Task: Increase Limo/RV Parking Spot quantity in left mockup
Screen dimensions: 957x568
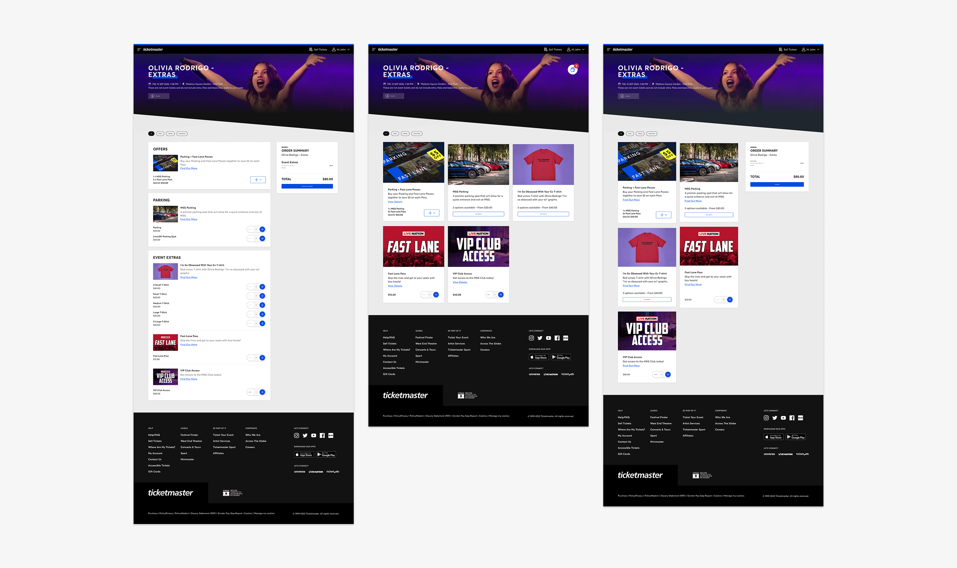Action: pos(262,239)
